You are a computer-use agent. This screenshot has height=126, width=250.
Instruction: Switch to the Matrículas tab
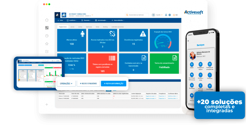click(89, 27)
